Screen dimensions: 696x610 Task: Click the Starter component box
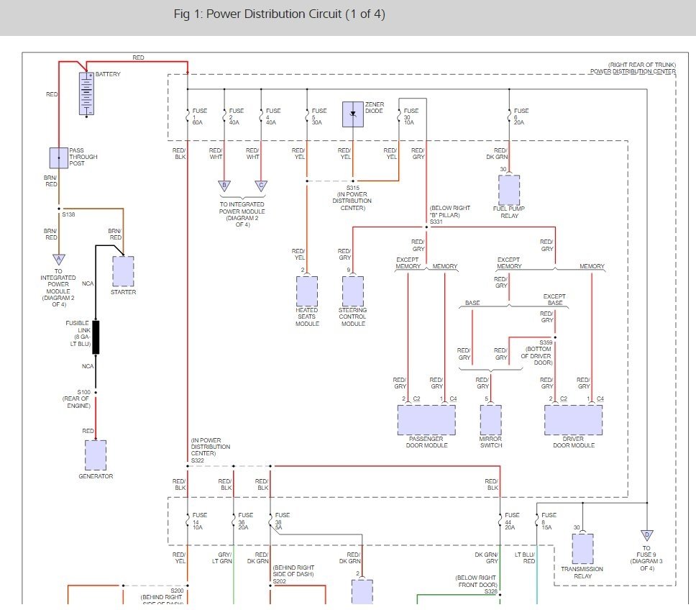pyautogui.click(x=123, y=272)
